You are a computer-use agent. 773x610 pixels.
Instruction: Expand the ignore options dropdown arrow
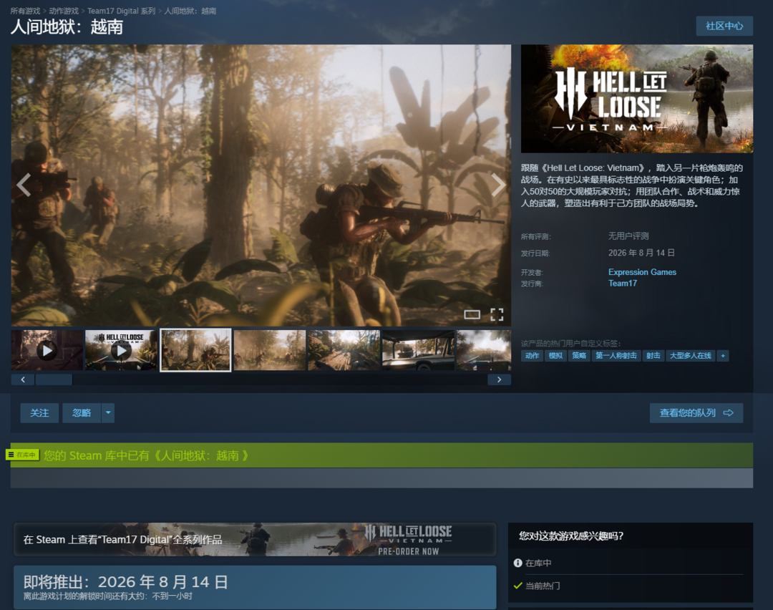[x=108, y=413]
